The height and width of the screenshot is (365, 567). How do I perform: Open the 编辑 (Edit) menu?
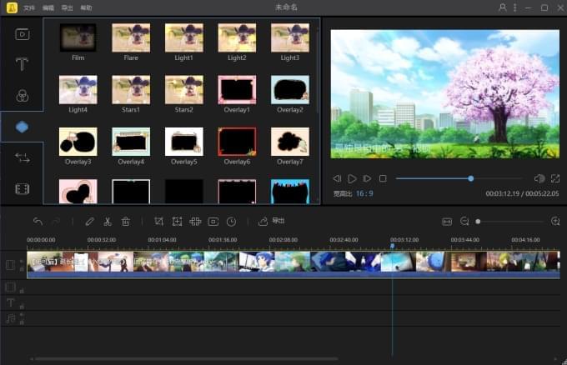click(x=48, y=7)
